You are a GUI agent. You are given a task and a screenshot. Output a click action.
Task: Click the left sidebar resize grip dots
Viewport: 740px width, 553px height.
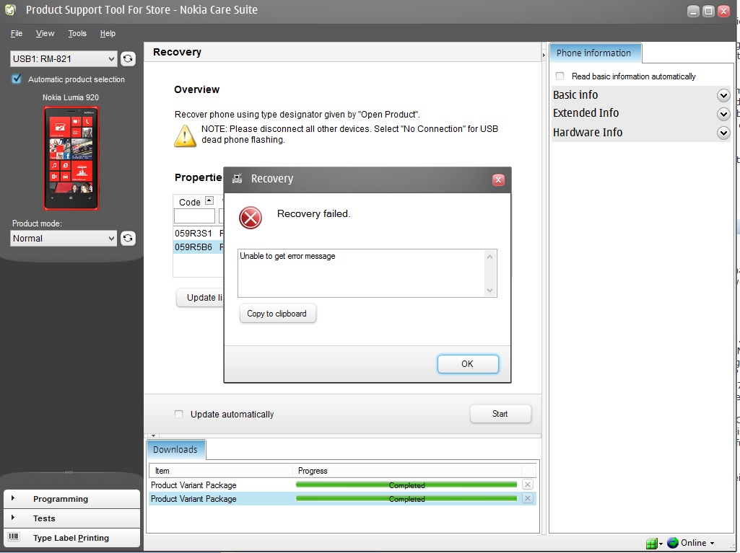(x=69, y=472)
